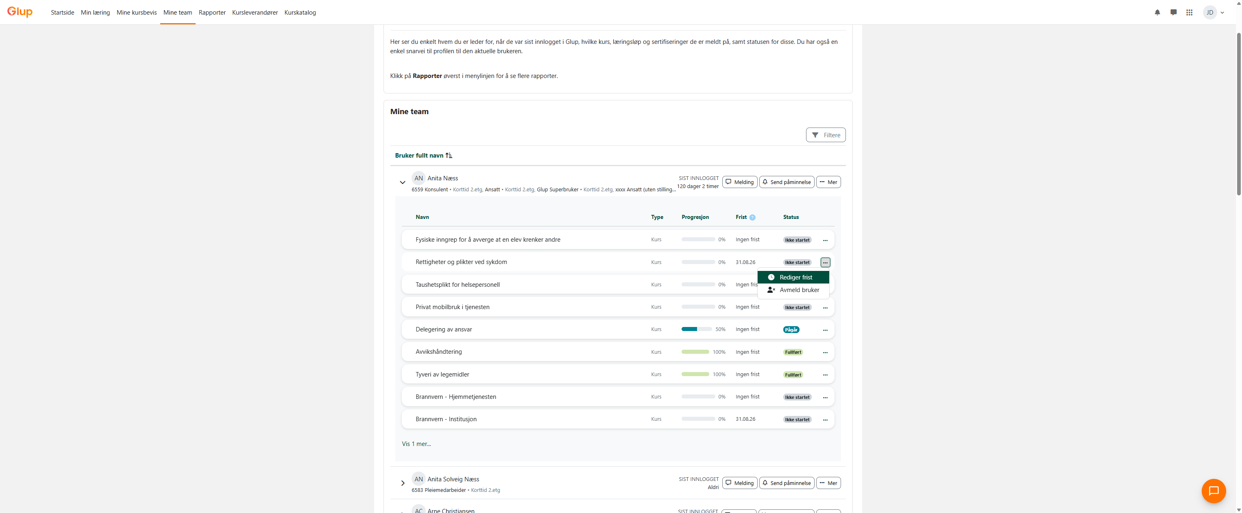The height and width of the screenshot is (513, 1242).
Task: Click Vis 1 mer link
Action: click(416, 444)
